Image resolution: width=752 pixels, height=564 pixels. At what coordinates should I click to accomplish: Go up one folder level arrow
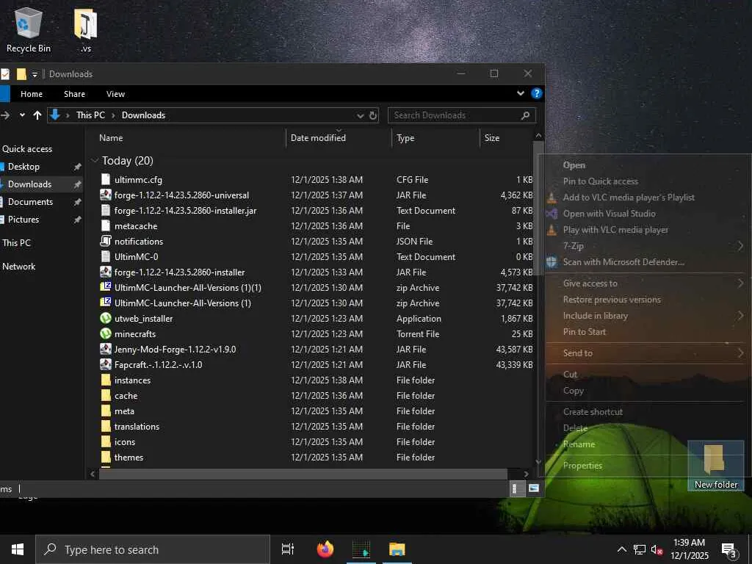[37, 115]
